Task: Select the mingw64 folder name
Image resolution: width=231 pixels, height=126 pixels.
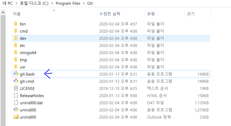Action: 28,53
